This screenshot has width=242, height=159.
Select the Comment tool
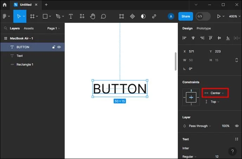[x=103, y=16]
